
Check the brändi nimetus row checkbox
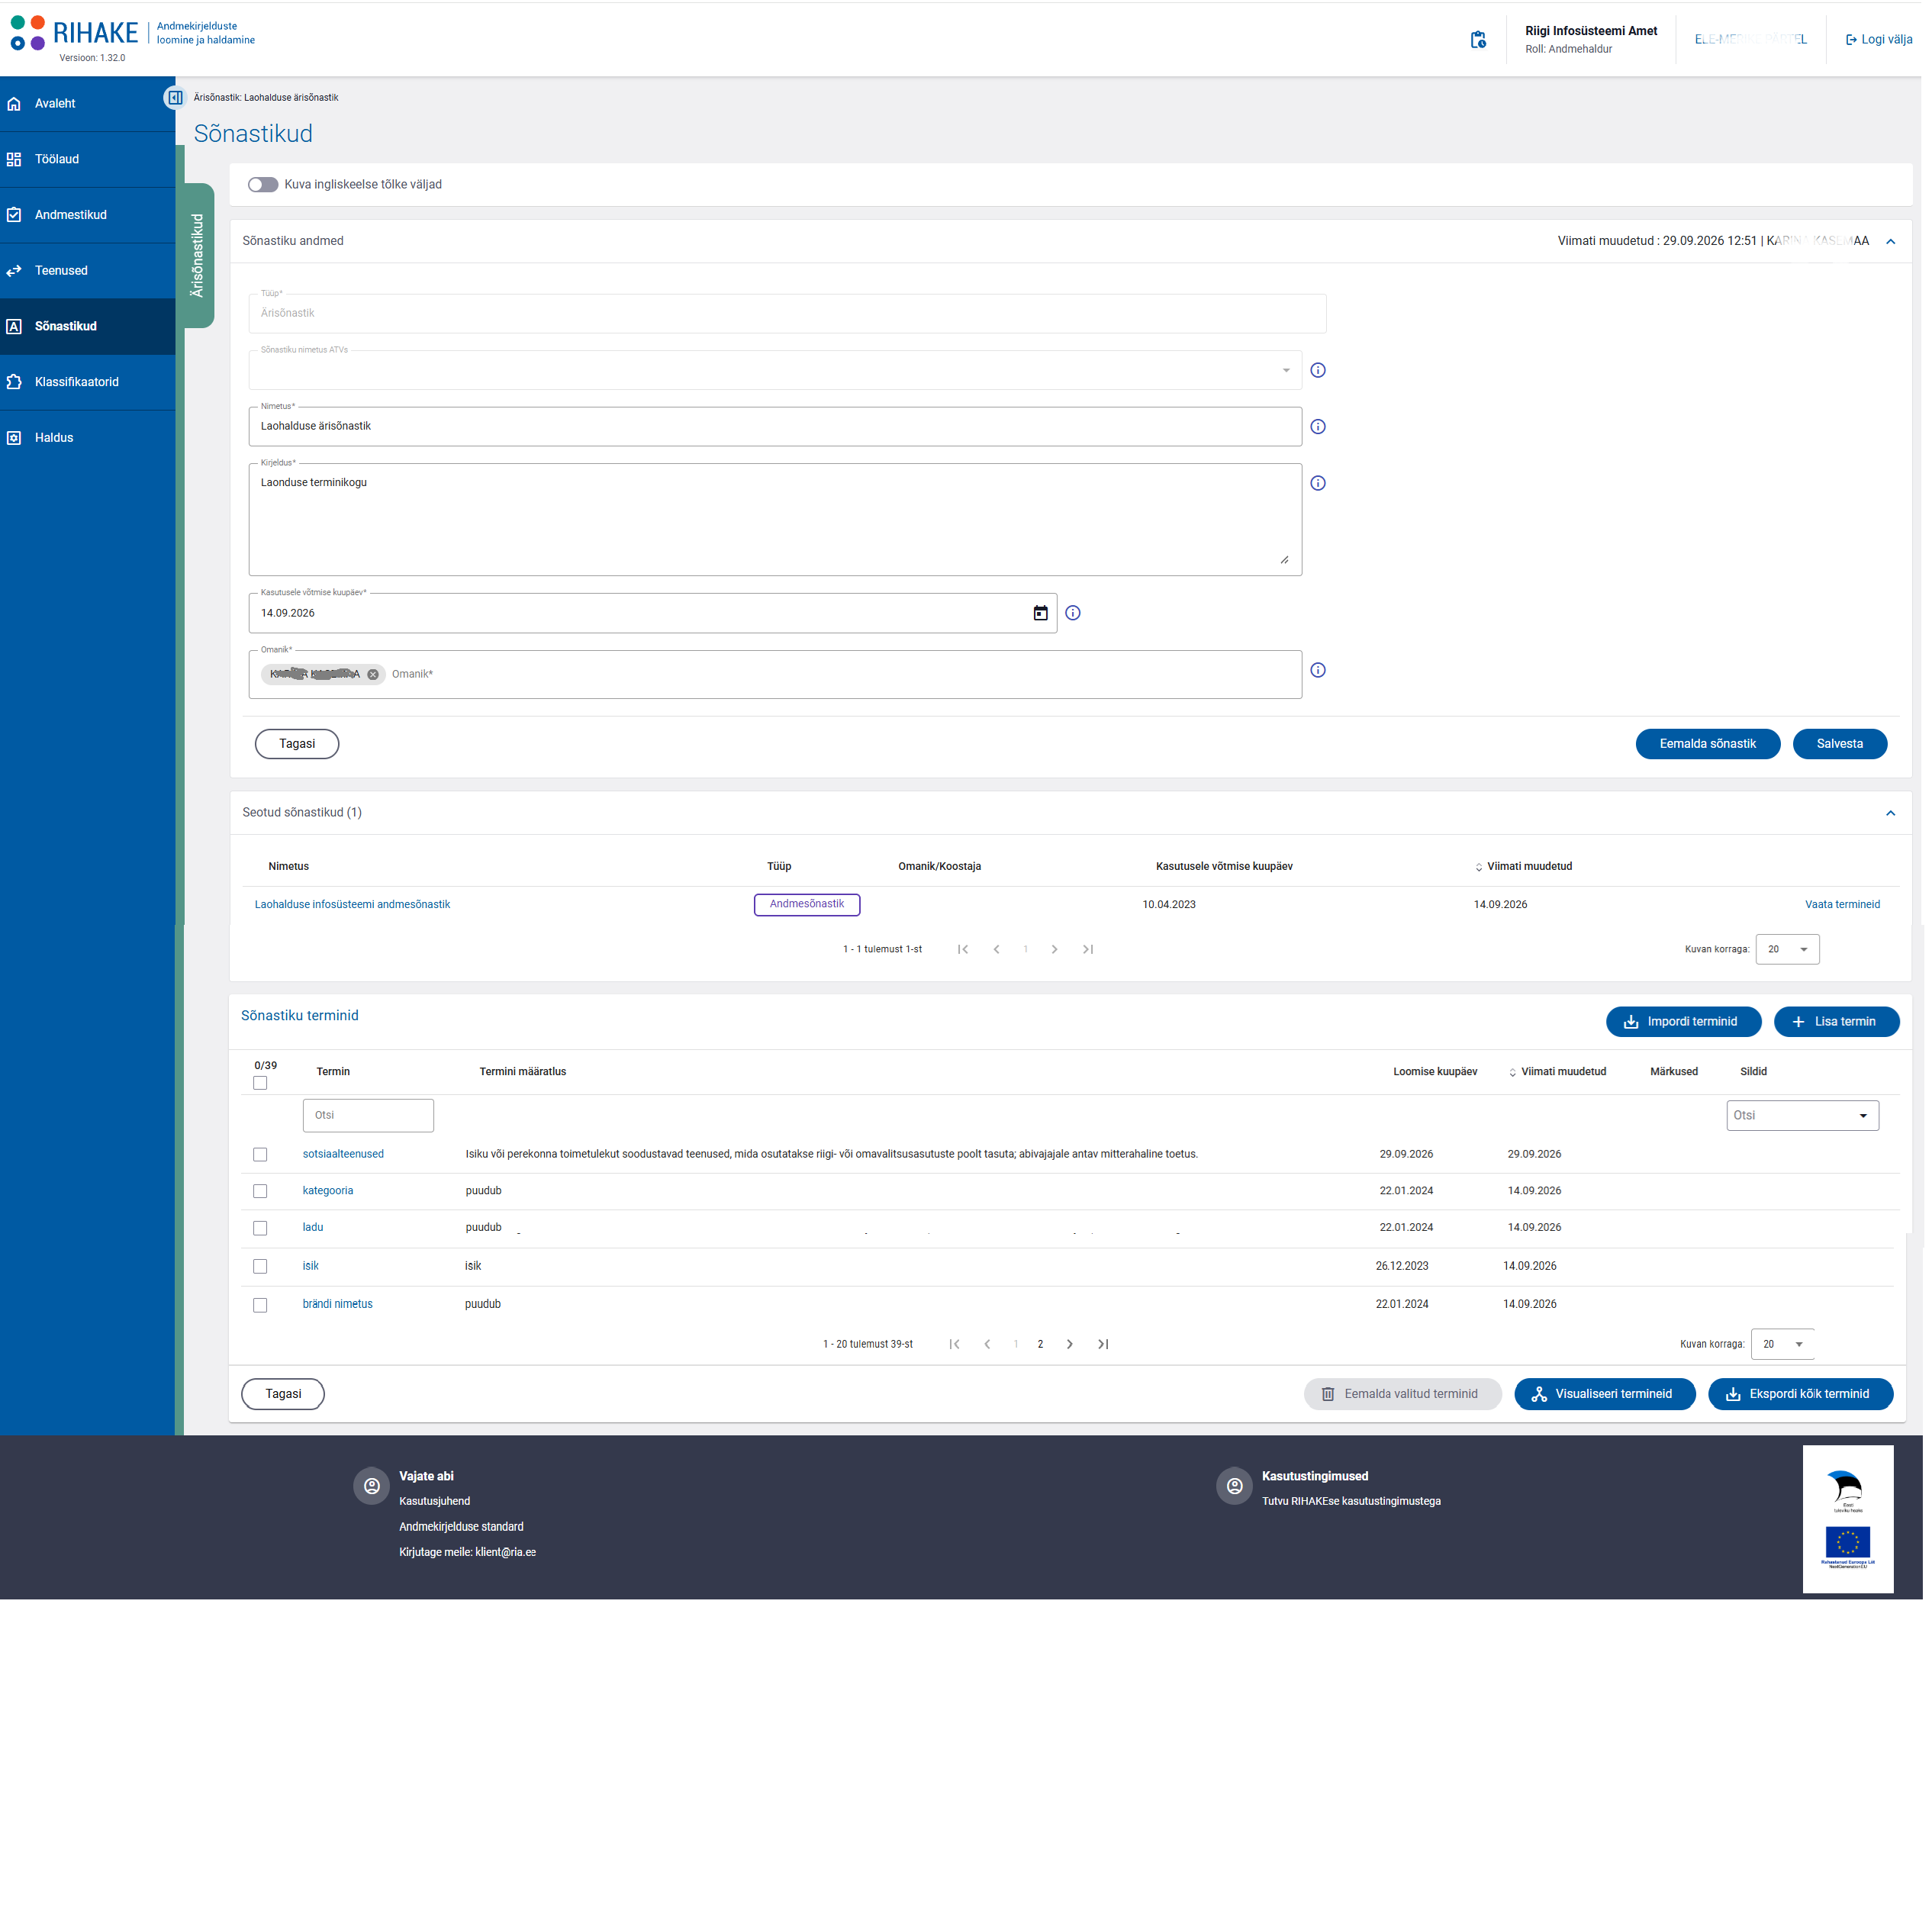(260, 1305)
